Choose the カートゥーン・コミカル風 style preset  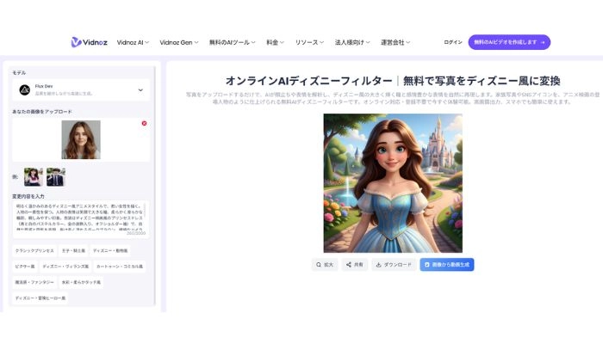click(x=120, y=267)
